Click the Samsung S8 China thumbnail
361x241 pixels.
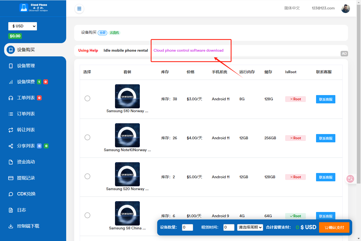(127, 213)
